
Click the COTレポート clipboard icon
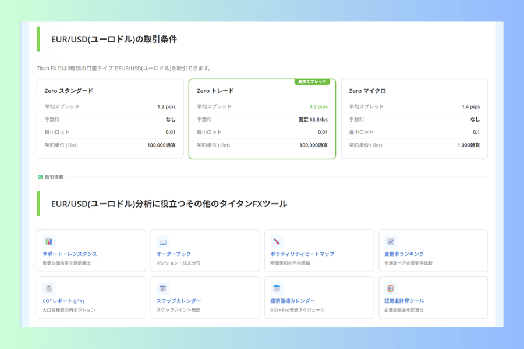[49, 289]
